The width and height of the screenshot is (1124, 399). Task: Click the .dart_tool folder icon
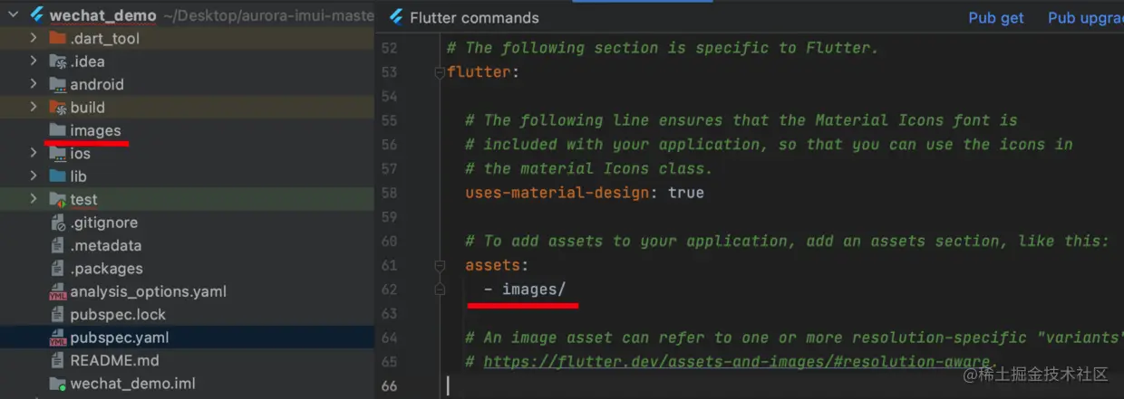point(58,38)
